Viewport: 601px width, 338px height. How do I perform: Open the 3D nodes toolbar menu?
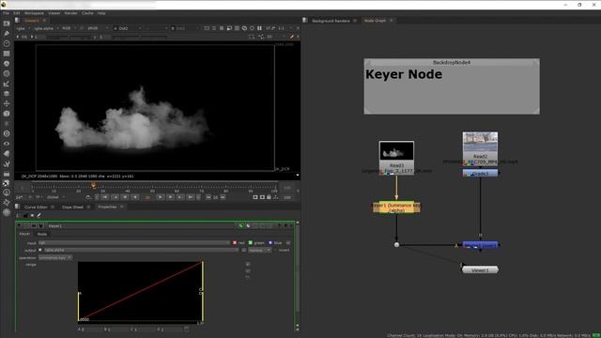pyautogui.click(x=7, y=114)
